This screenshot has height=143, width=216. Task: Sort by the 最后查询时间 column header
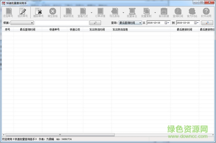coord(28,29)
